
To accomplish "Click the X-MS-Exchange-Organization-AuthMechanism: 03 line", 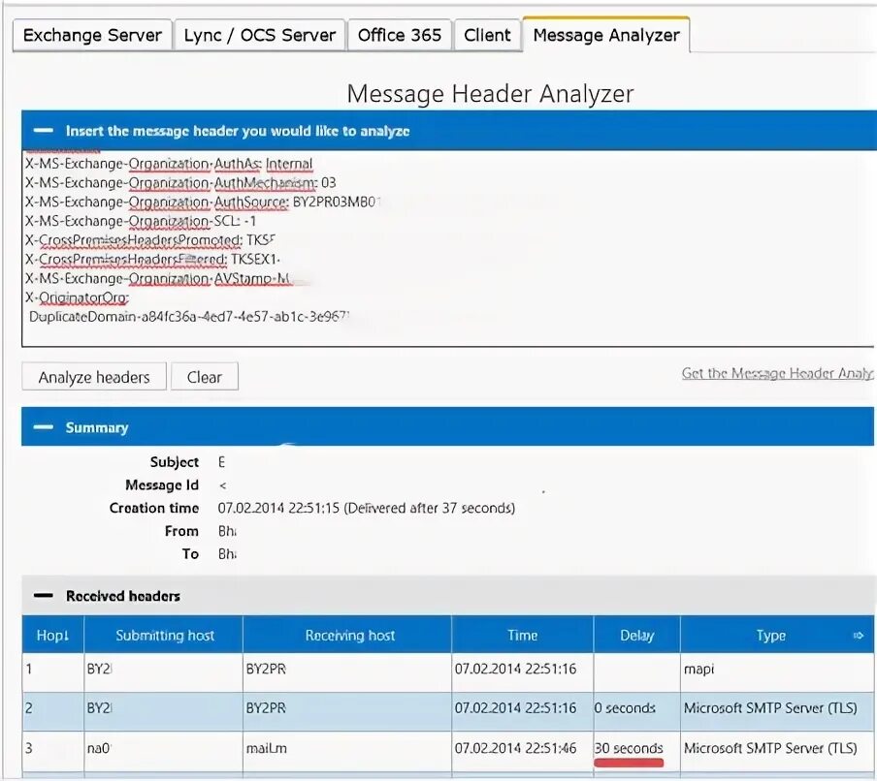I will tap(180, 183).
